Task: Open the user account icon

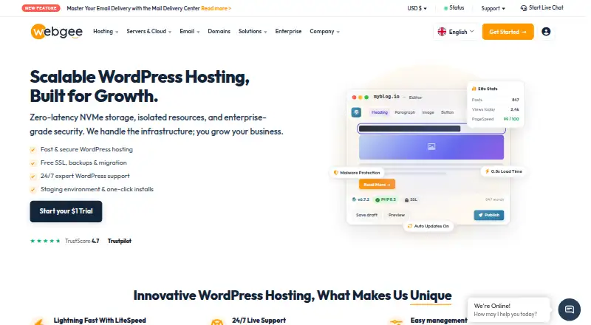Action: pyautogui.click(x=546, y=32)
